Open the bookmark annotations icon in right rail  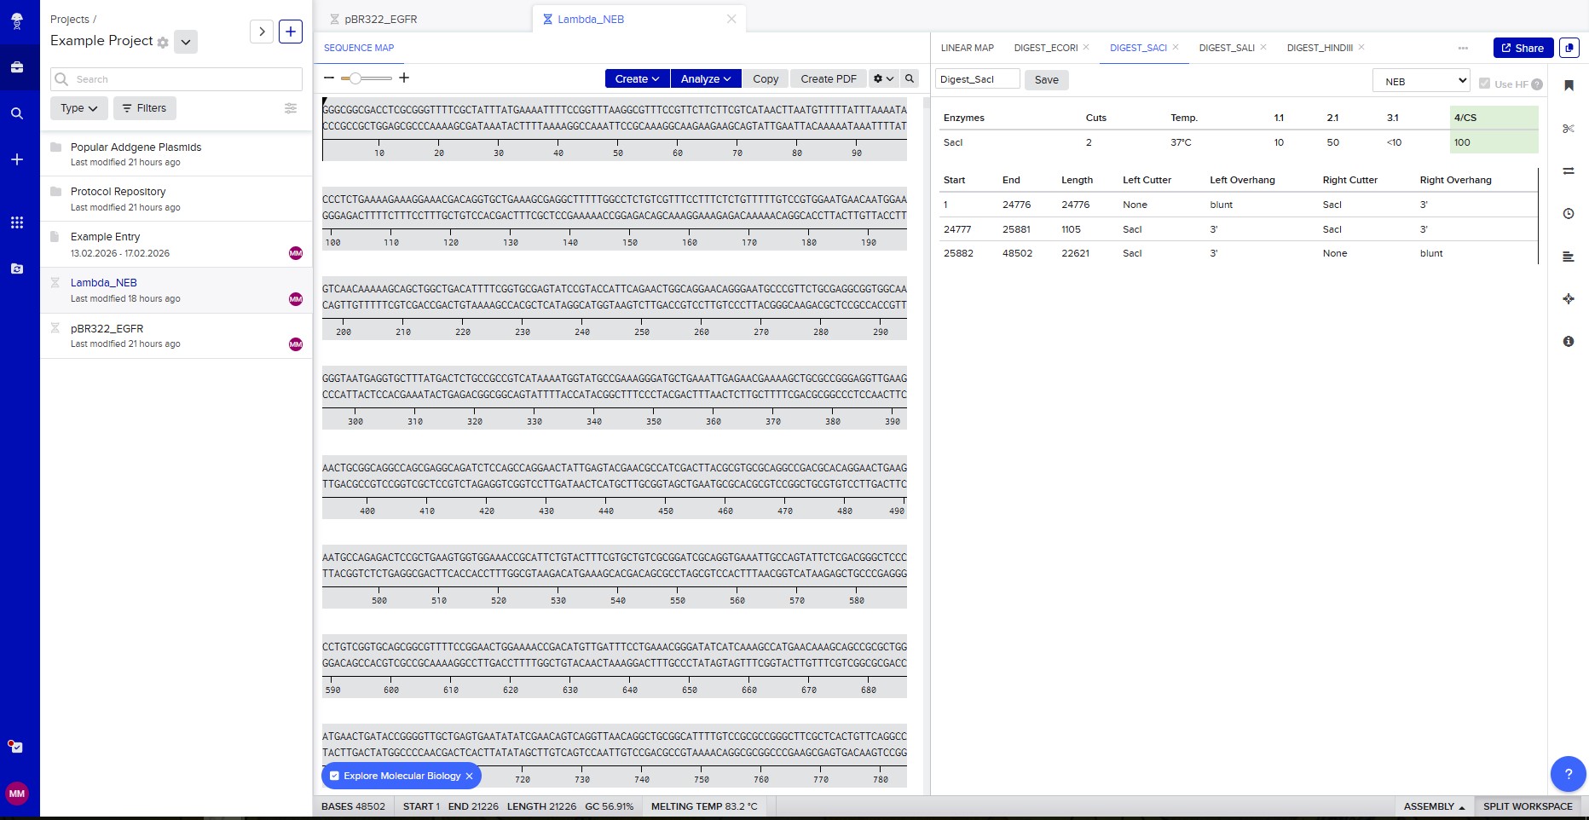coord(1569,85)
